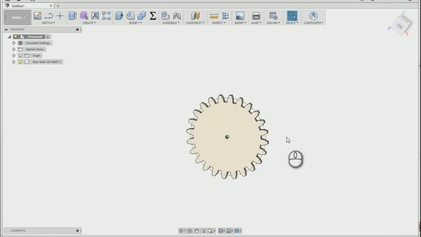The image size is (421, 237).
Task: Select the Joint tool icon
Action: point(177,16)
